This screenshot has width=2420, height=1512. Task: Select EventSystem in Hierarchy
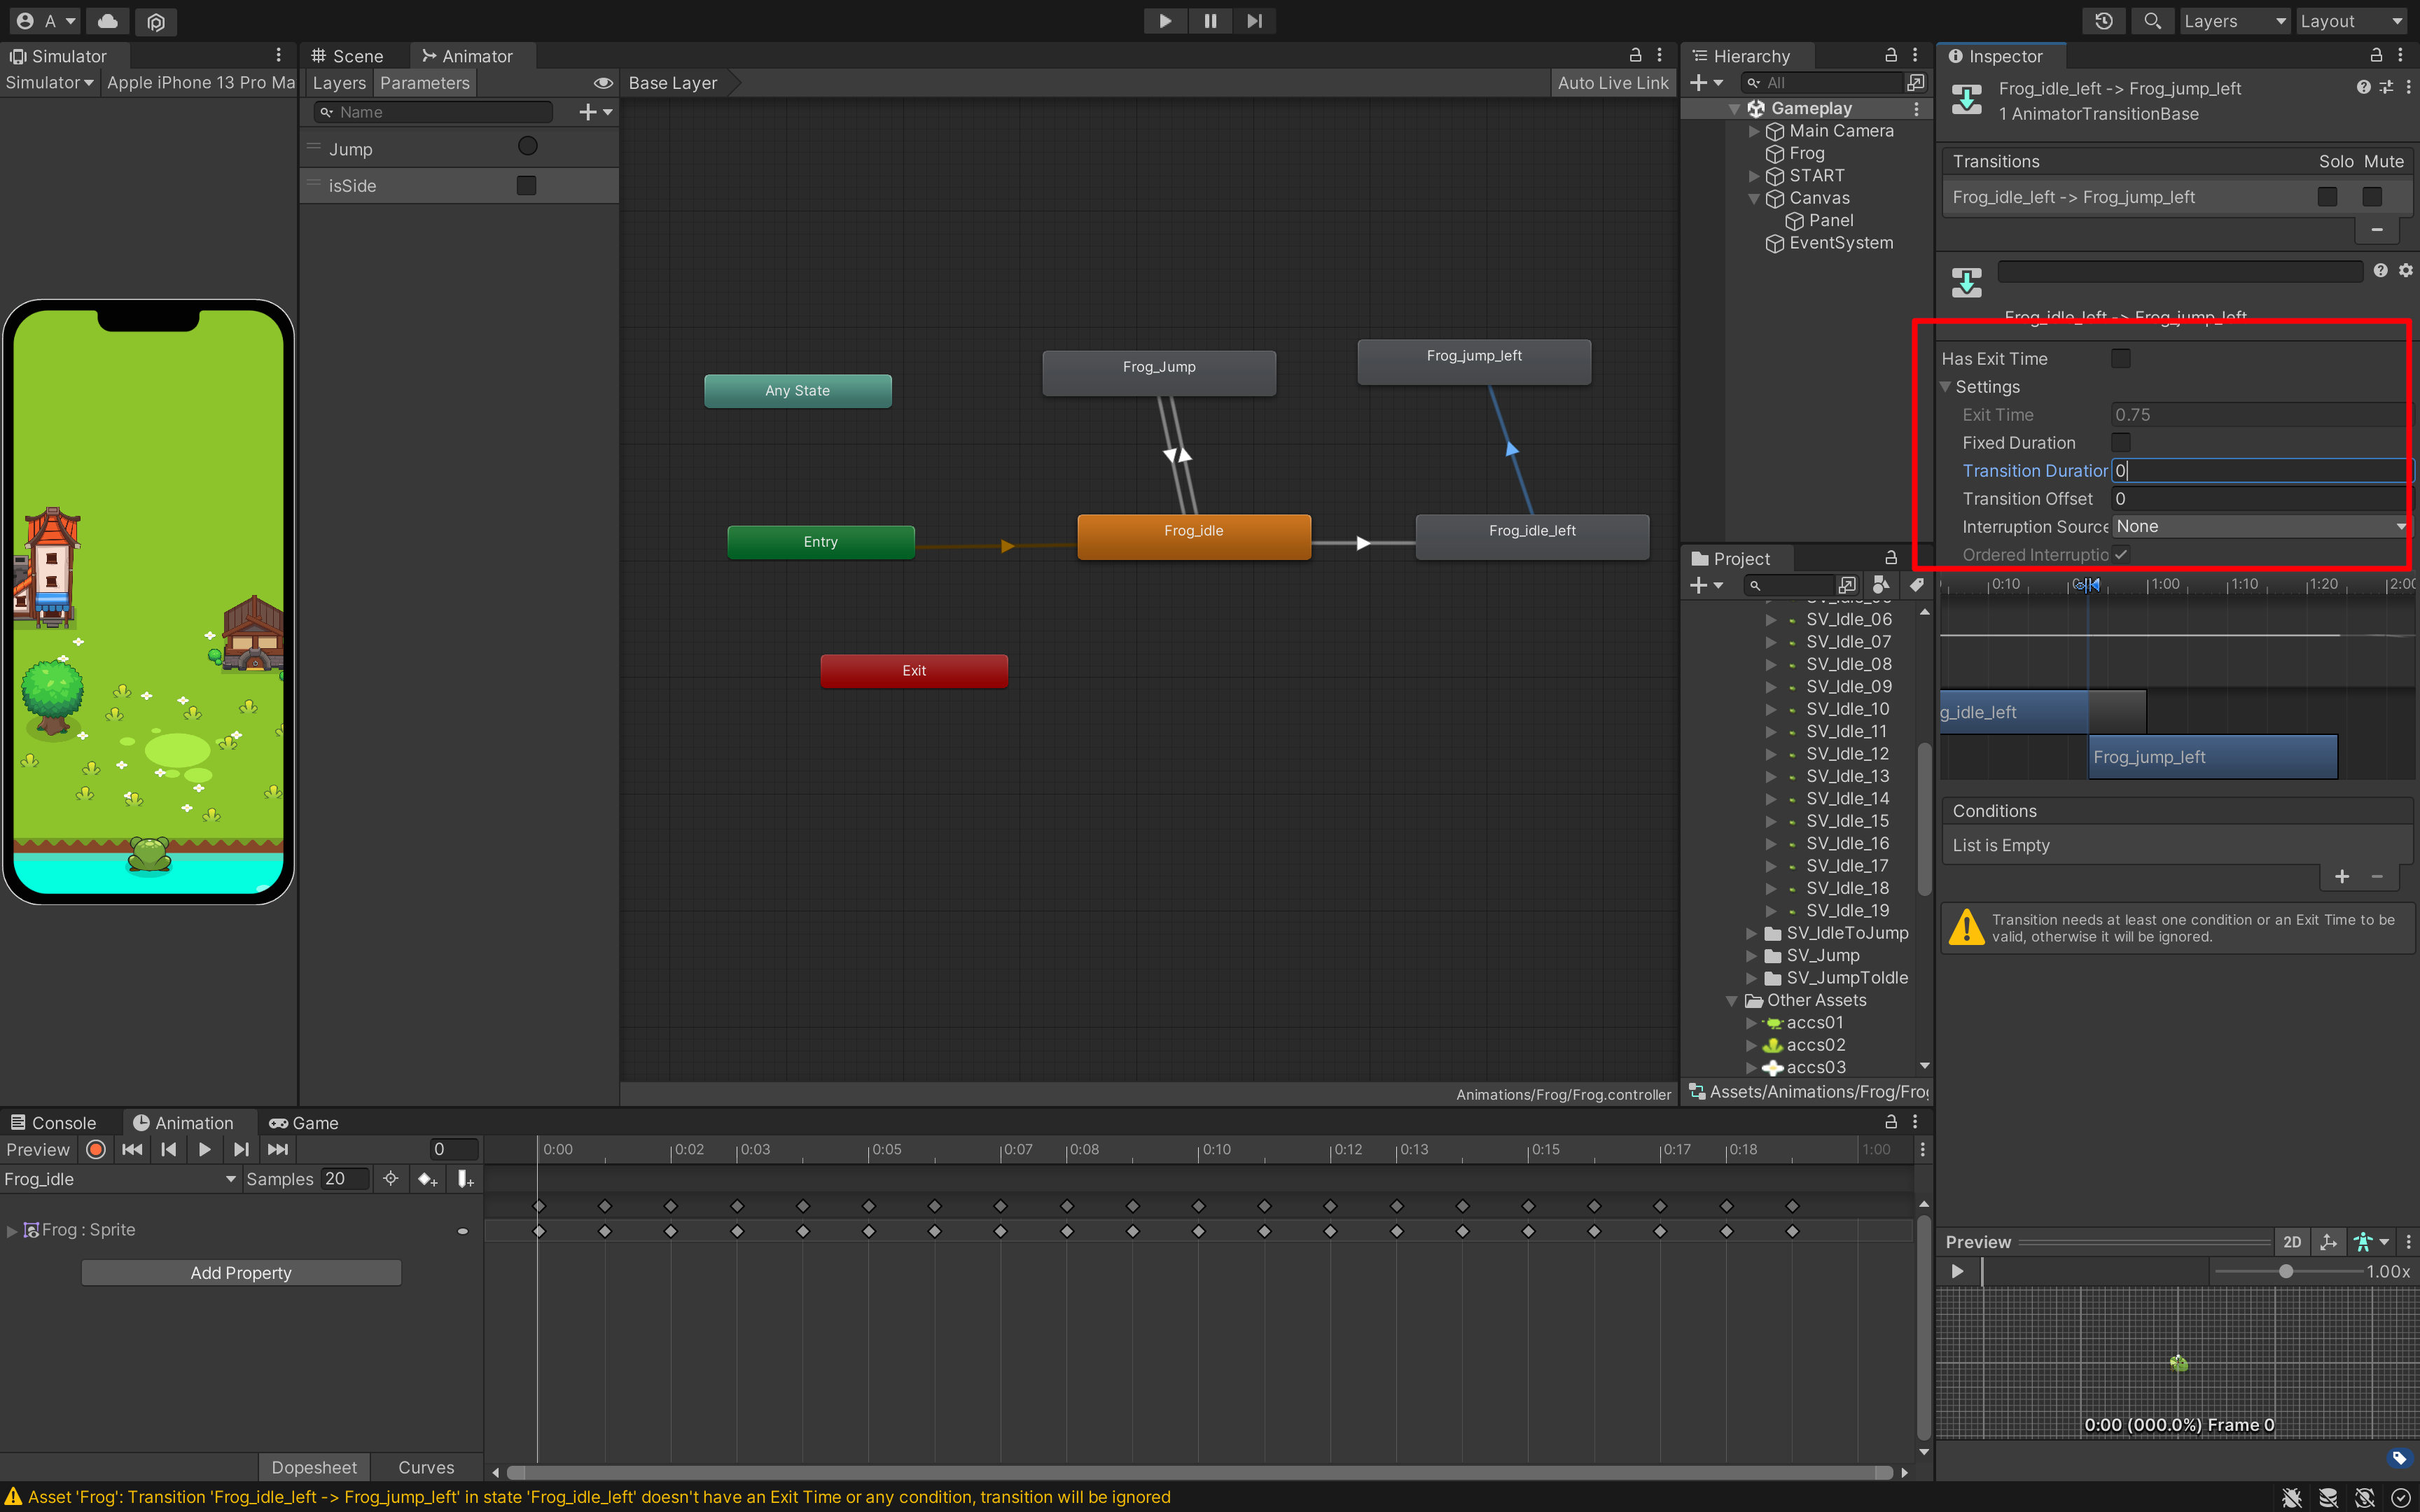tap(1840, 243)
